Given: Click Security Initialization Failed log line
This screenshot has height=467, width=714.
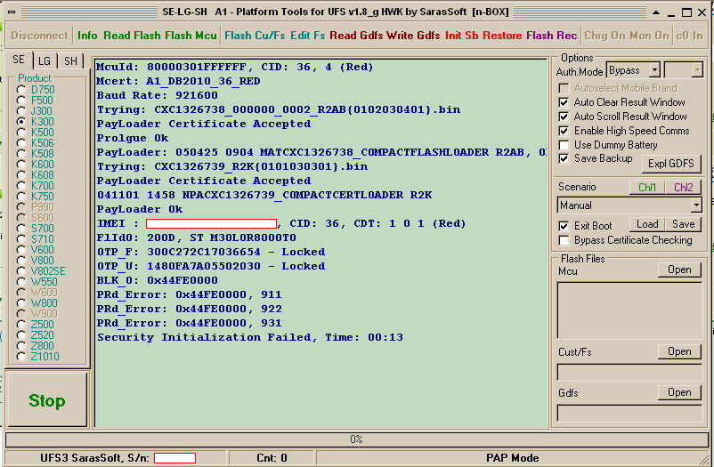Looking at the screenshot, I should click(x=250, y=337).
